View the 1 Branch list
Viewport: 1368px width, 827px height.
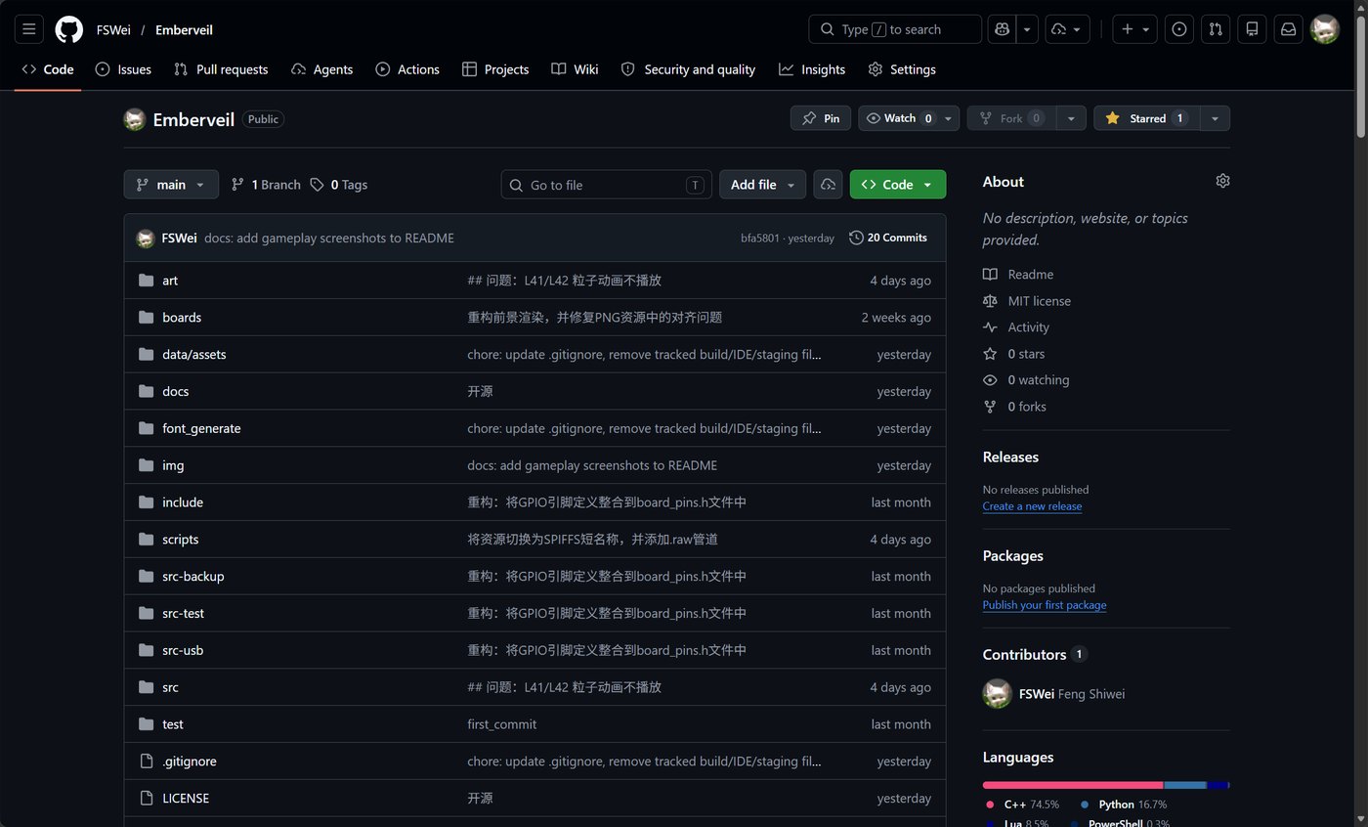[266, 185]
